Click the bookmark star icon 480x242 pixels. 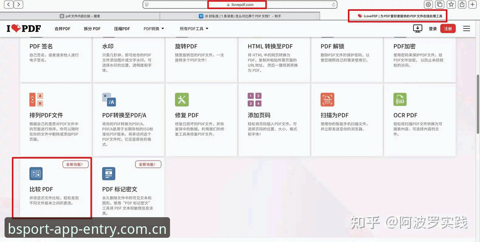[x=451, y=4]
